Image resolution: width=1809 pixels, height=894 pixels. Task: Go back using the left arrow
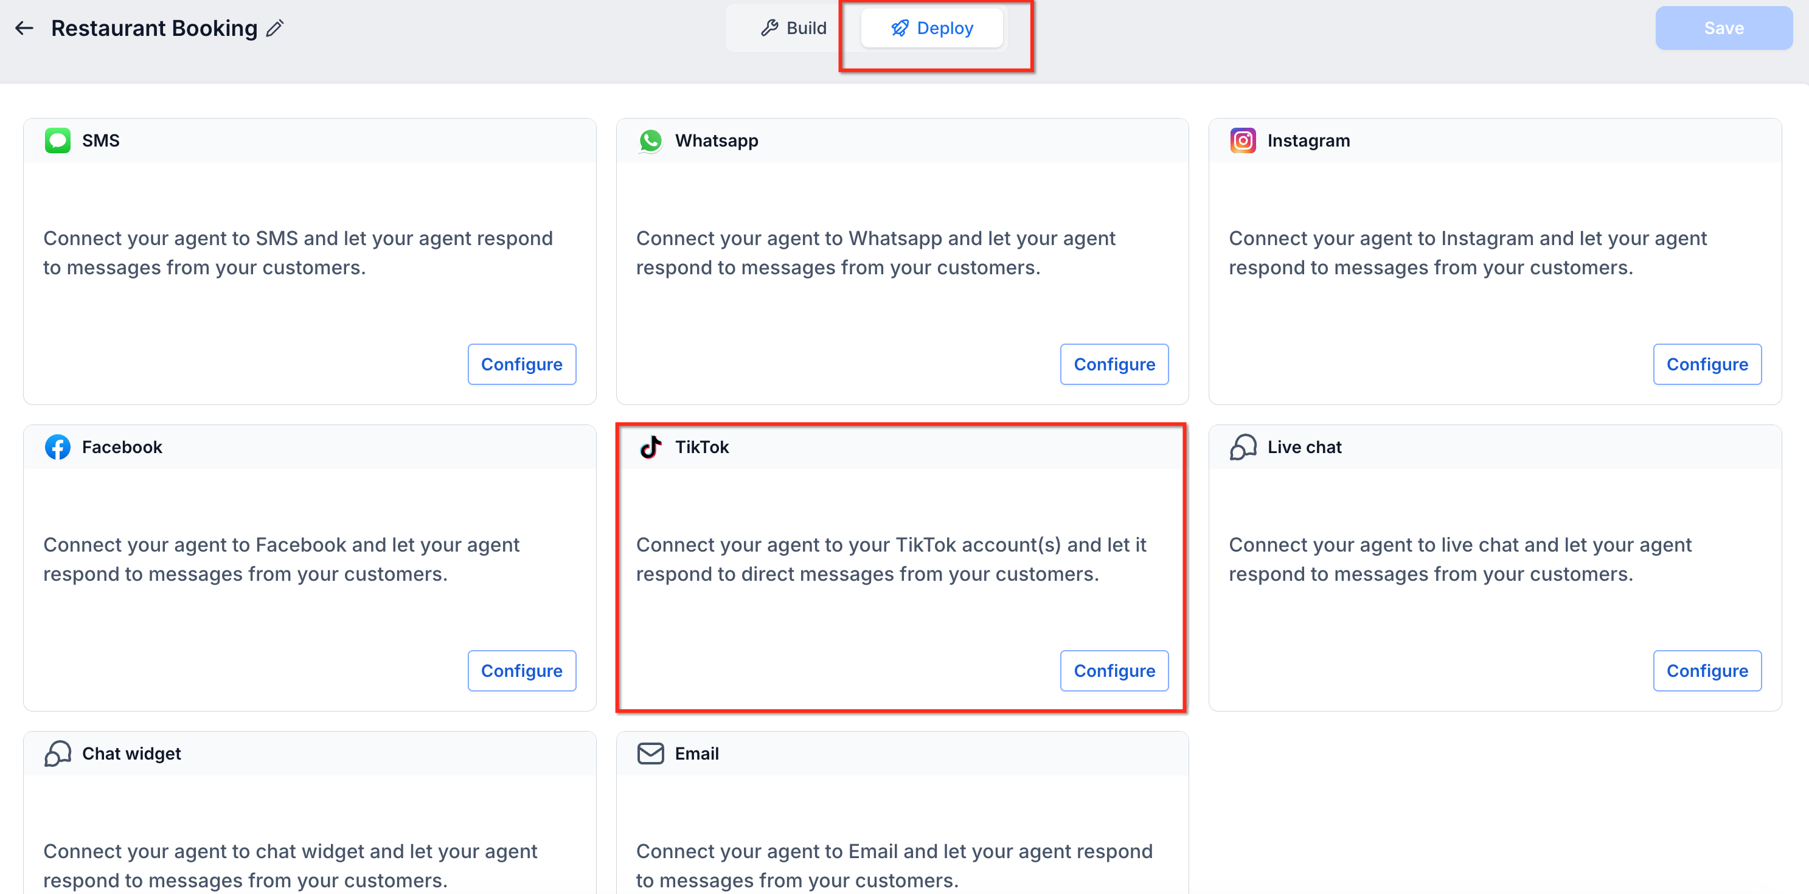[x=24, y=28]
